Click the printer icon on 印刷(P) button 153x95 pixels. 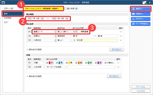click(x=133, y=14)
